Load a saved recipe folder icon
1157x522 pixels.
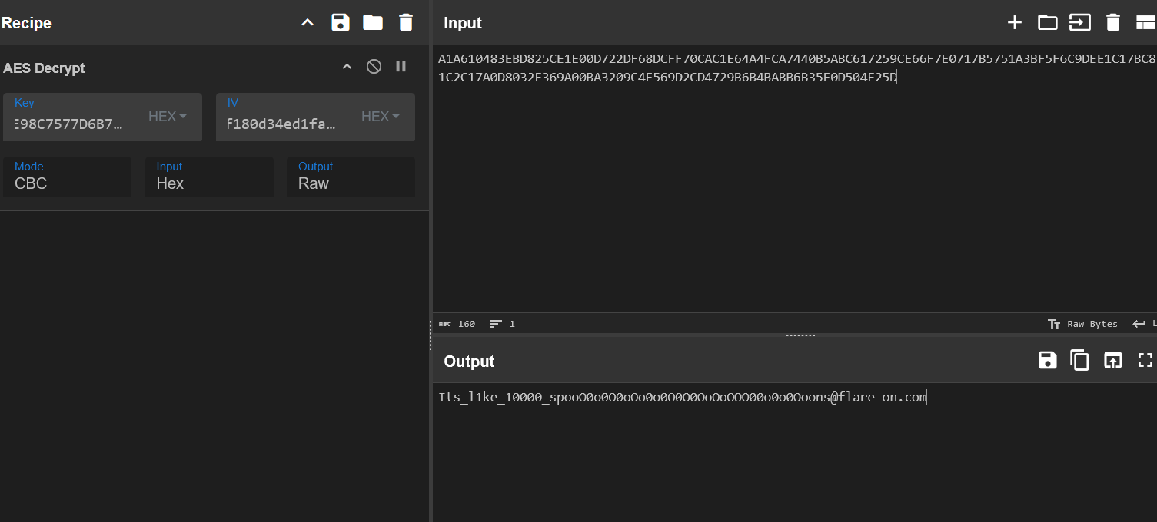(373, 23)
